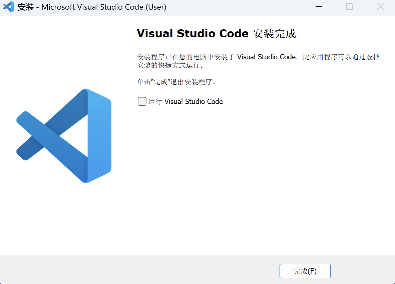Click the large Visual Studio Code logo
Viewport: 395px width, 284px height.
click(x=63, y=136)
